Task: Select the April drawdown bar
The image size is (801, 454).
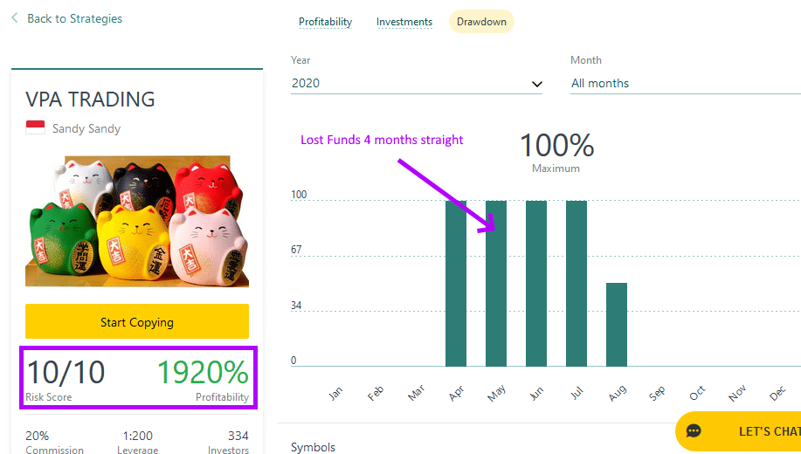Action: pyautogui.click(x=456, y=284)
